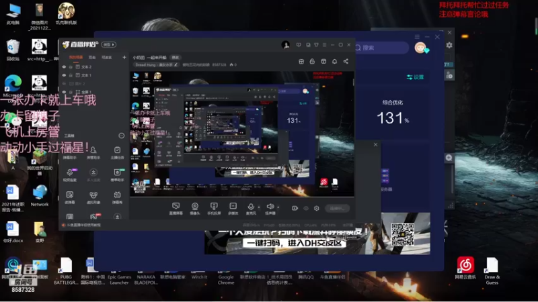Click the 麦克风 microphone icon
This screenshot has width=538, height=302.
pyautogui.click(x=251, y=207)
